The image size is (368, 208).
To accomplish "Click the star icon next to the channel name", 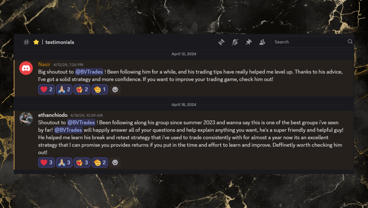I will pyautogui.click(x=36, y=42).
